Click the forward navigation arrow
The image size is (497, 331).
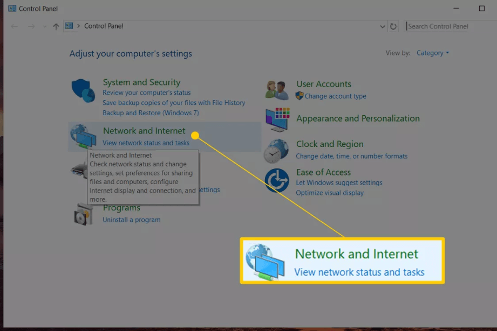pos(31,26)
